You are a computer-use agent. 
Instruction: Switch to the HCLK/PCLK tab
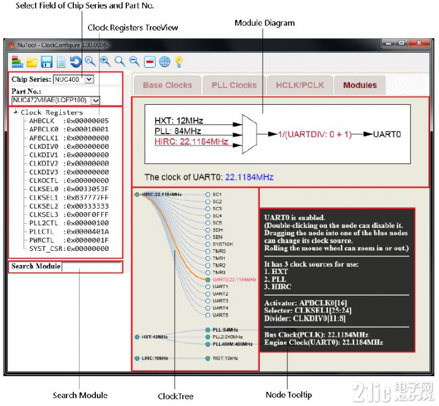point(300,85)
